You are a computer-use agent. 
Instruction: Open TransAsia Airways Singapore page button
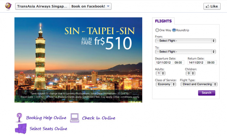coord(42,6)
